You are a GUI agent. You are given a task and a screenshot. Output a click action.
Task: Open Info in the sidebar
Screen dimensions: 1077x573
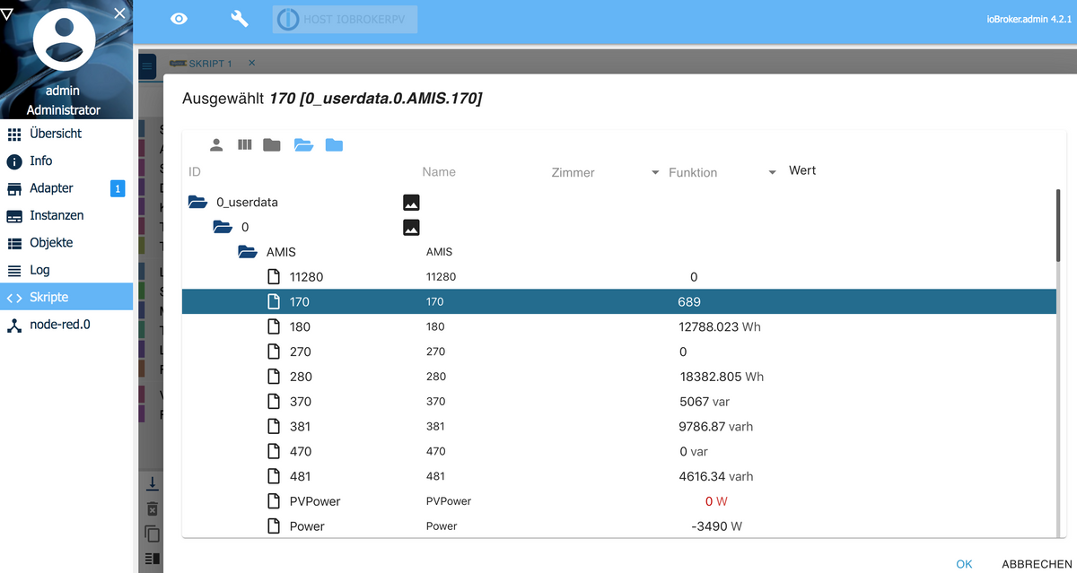pyautogui.click(x=66, y=161)
